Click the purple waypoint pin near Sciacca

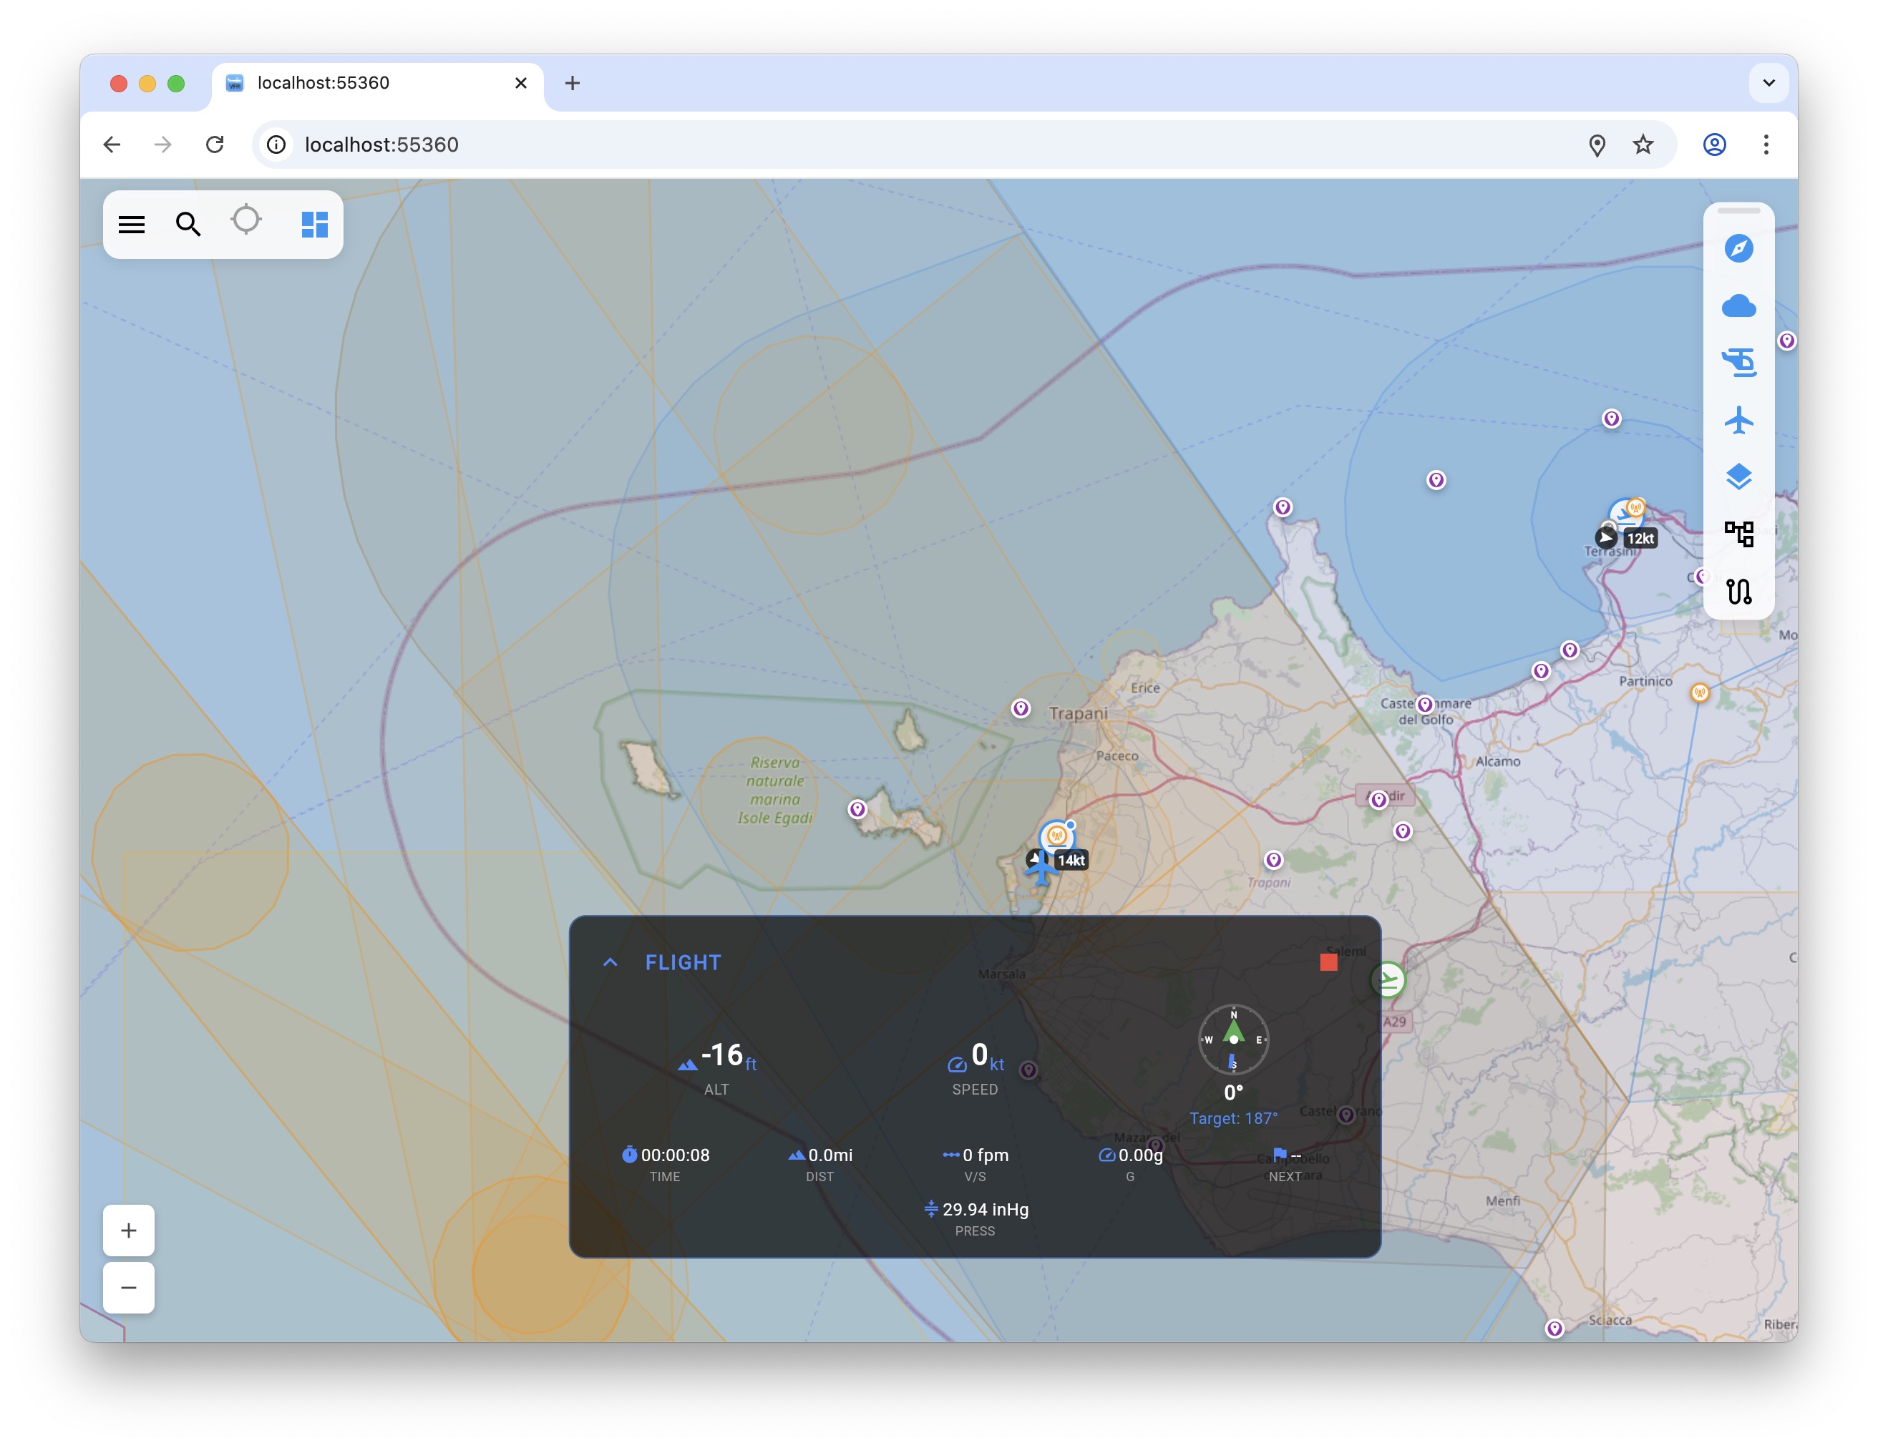[1553, 1328]
